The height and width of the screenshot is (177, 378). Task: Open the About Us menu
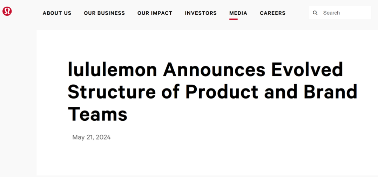click(x=57, y=13)
